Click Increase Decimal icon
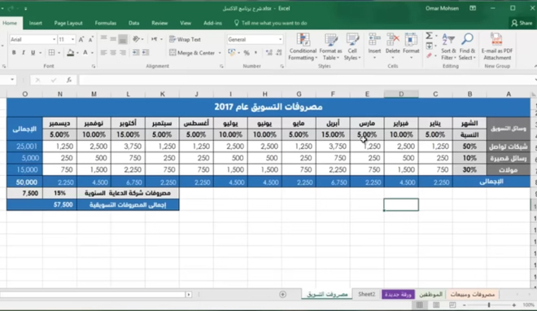The image size is (537, 311). [268, 53]
